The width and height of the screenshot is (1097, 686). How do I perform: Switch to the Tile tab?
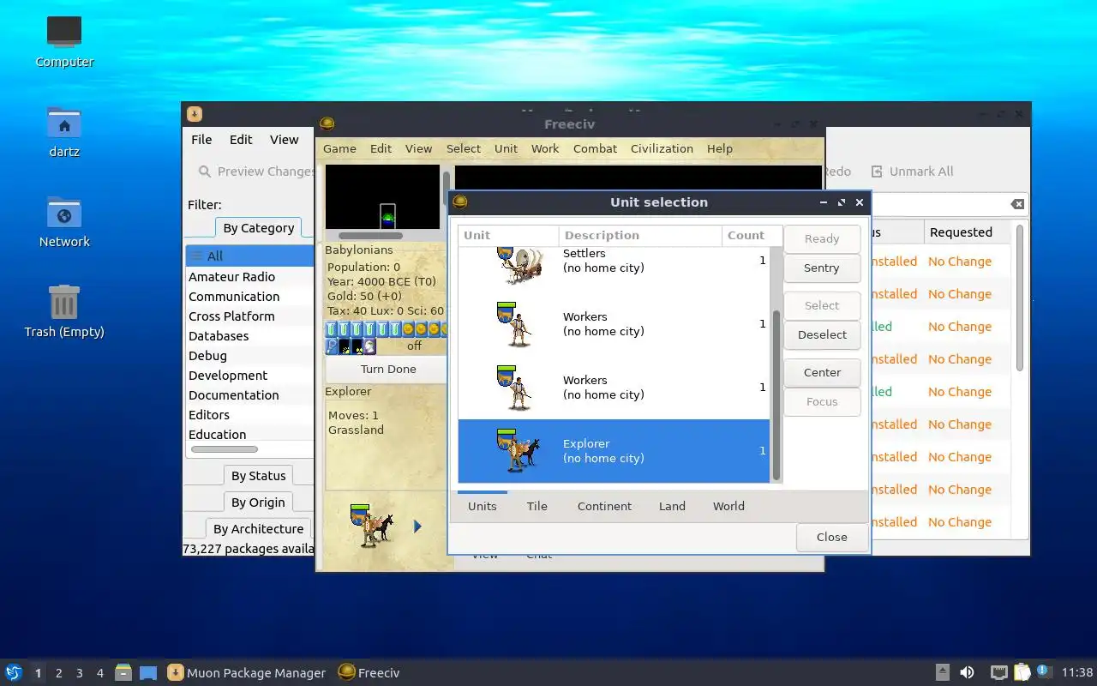point(537,506)
